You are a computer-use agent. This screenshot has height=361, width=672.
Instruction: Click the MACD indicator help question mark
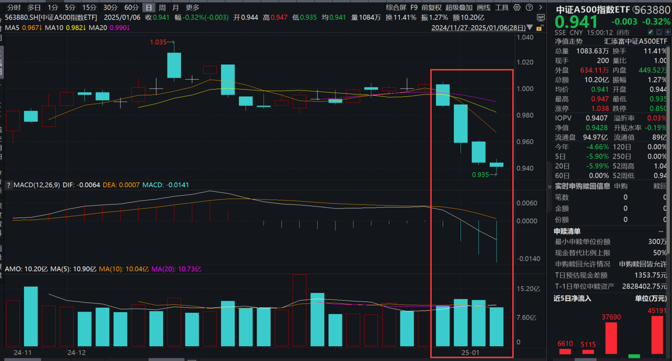point(8,185)
